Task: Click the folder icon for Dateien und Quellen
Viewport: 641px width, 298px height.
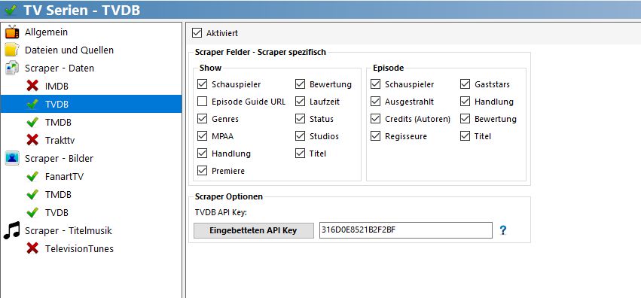Action: point(12,50)
